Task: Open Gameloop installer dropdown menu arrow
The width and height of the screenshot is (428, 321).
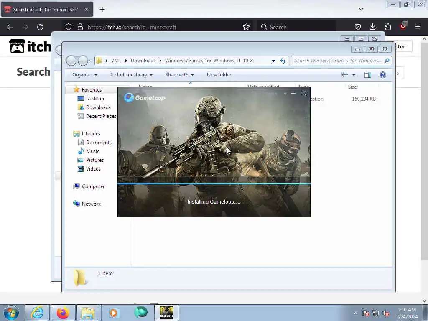Action: (x=285, y=94)
